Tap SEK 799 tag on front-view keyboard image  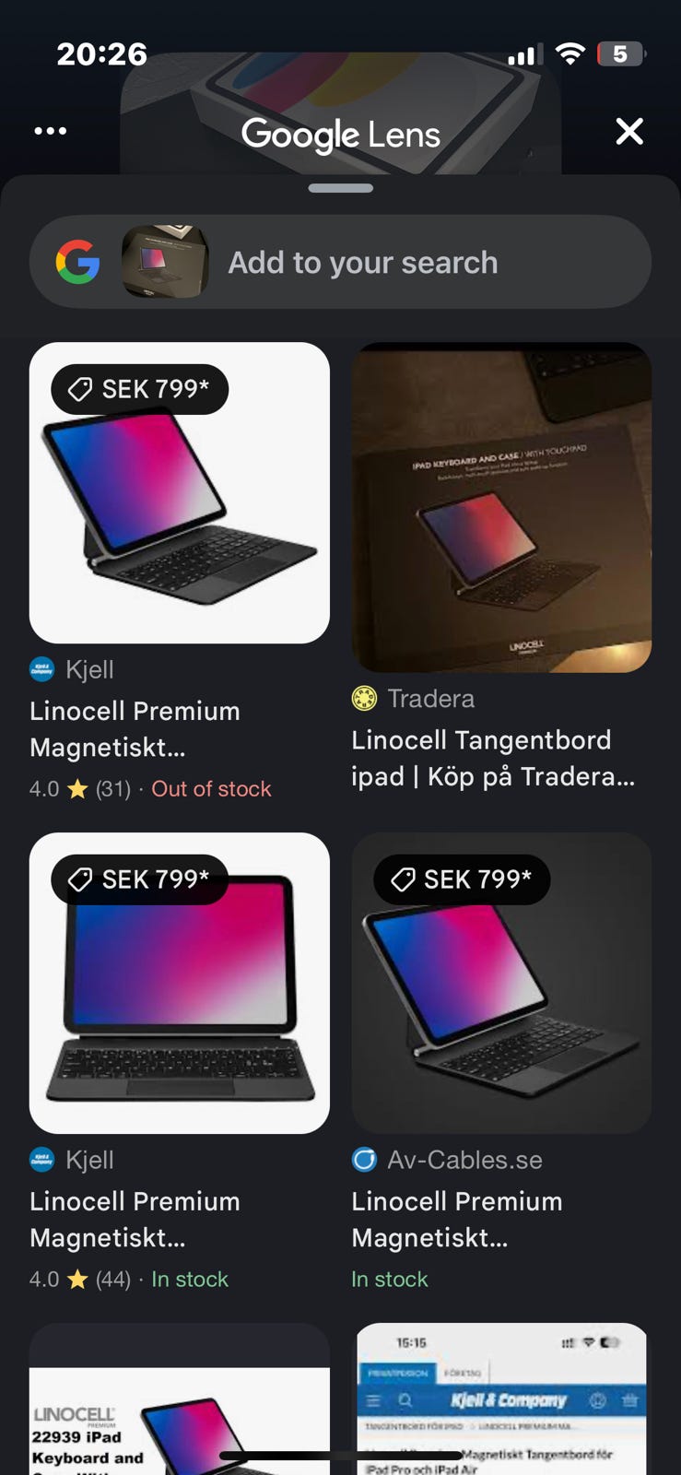pos(140,879)
